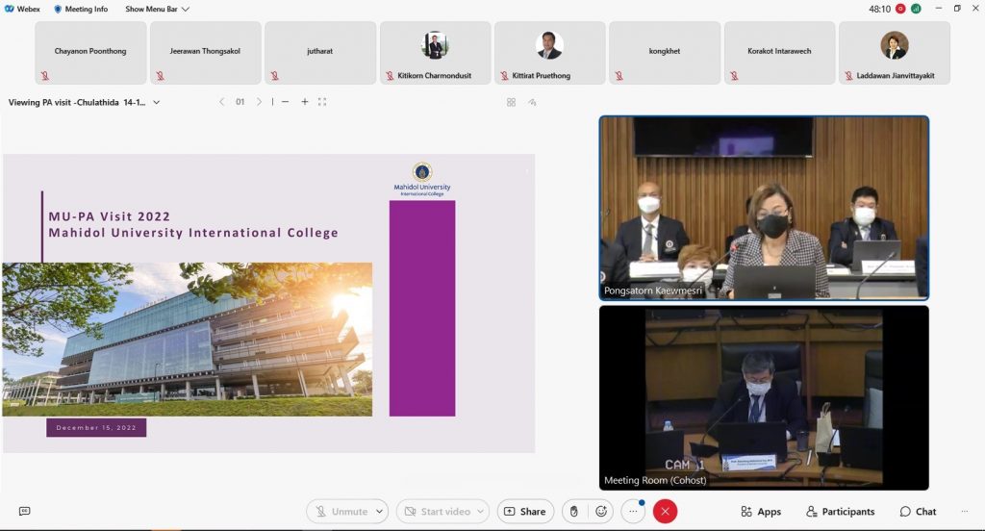Viewport: 985px width, 531px height.
Task: Select Kitikorn Charmondusit participant tile
Action: (x=436, y=53)
